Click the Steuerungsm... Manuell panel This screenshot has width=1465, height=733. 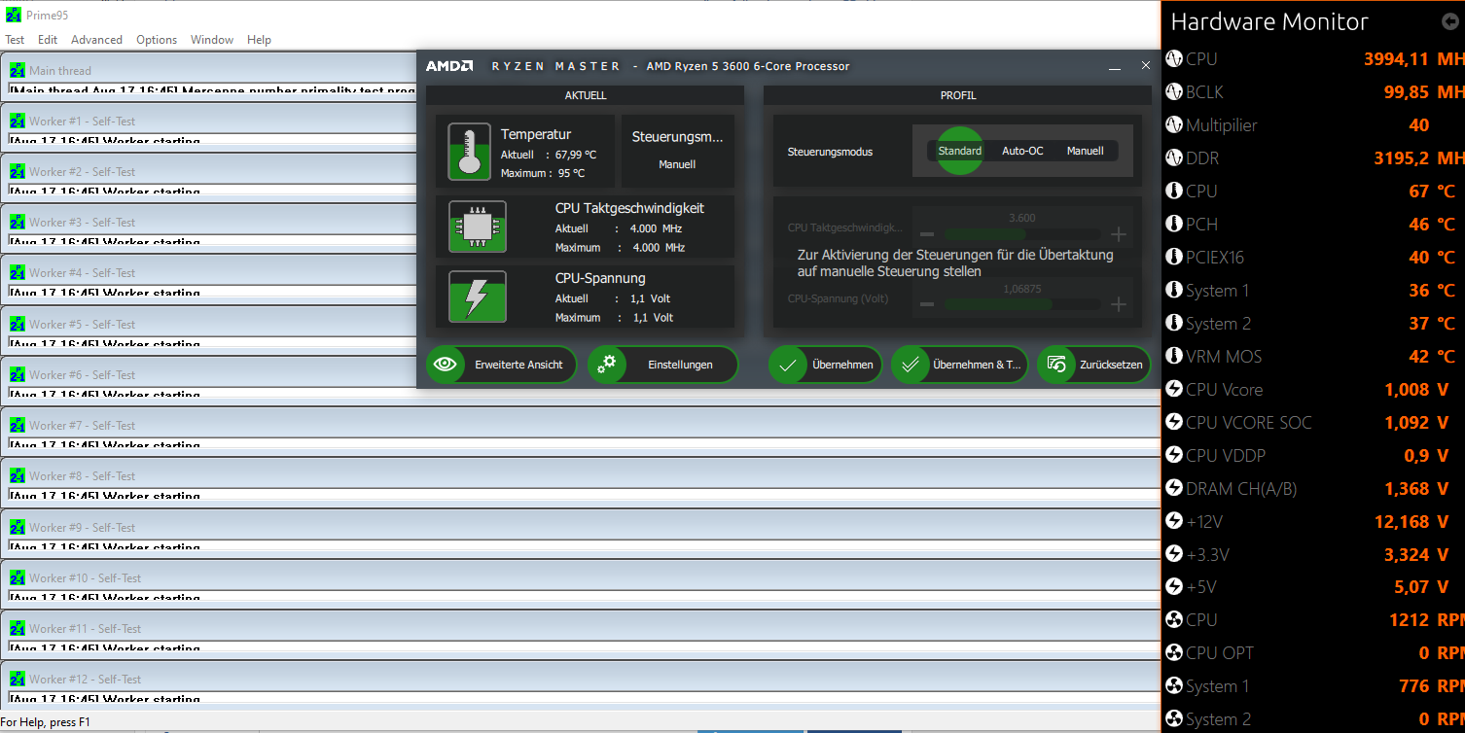pyautogui.click(x=678, y=152)
